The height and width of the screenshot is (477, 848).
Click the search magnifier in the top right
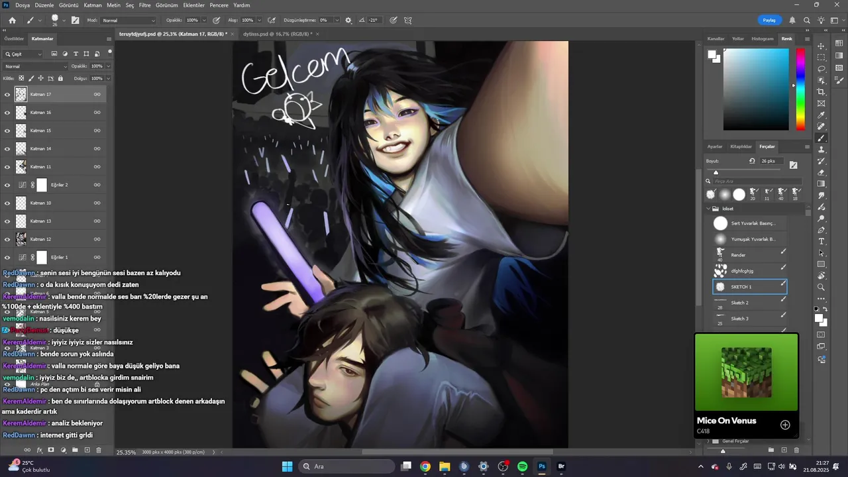[807, 21]
